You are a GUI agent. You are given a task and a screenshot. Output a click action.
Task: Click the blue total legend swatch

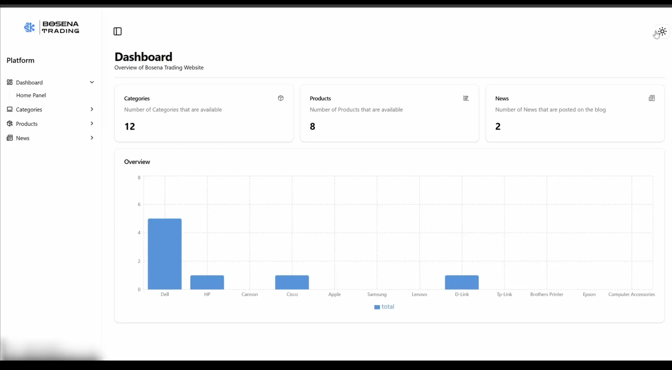tap(377, 307)
